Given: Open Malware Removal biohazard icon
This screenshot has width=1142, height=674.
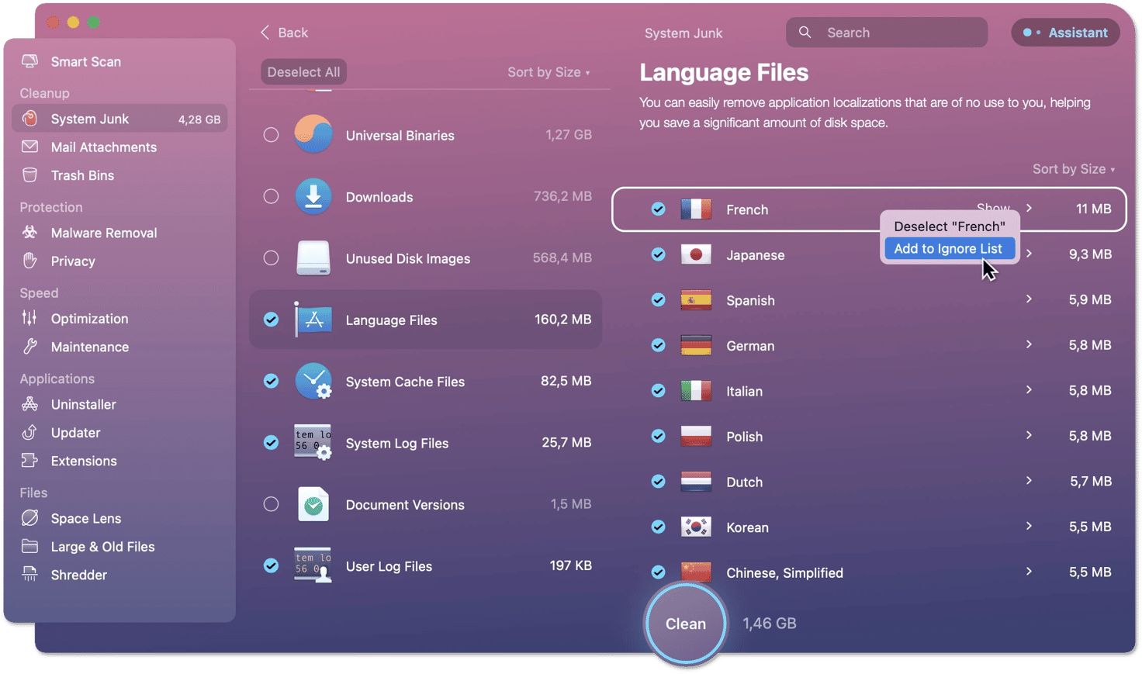Looking at the screenshot, I should (29, 233).
